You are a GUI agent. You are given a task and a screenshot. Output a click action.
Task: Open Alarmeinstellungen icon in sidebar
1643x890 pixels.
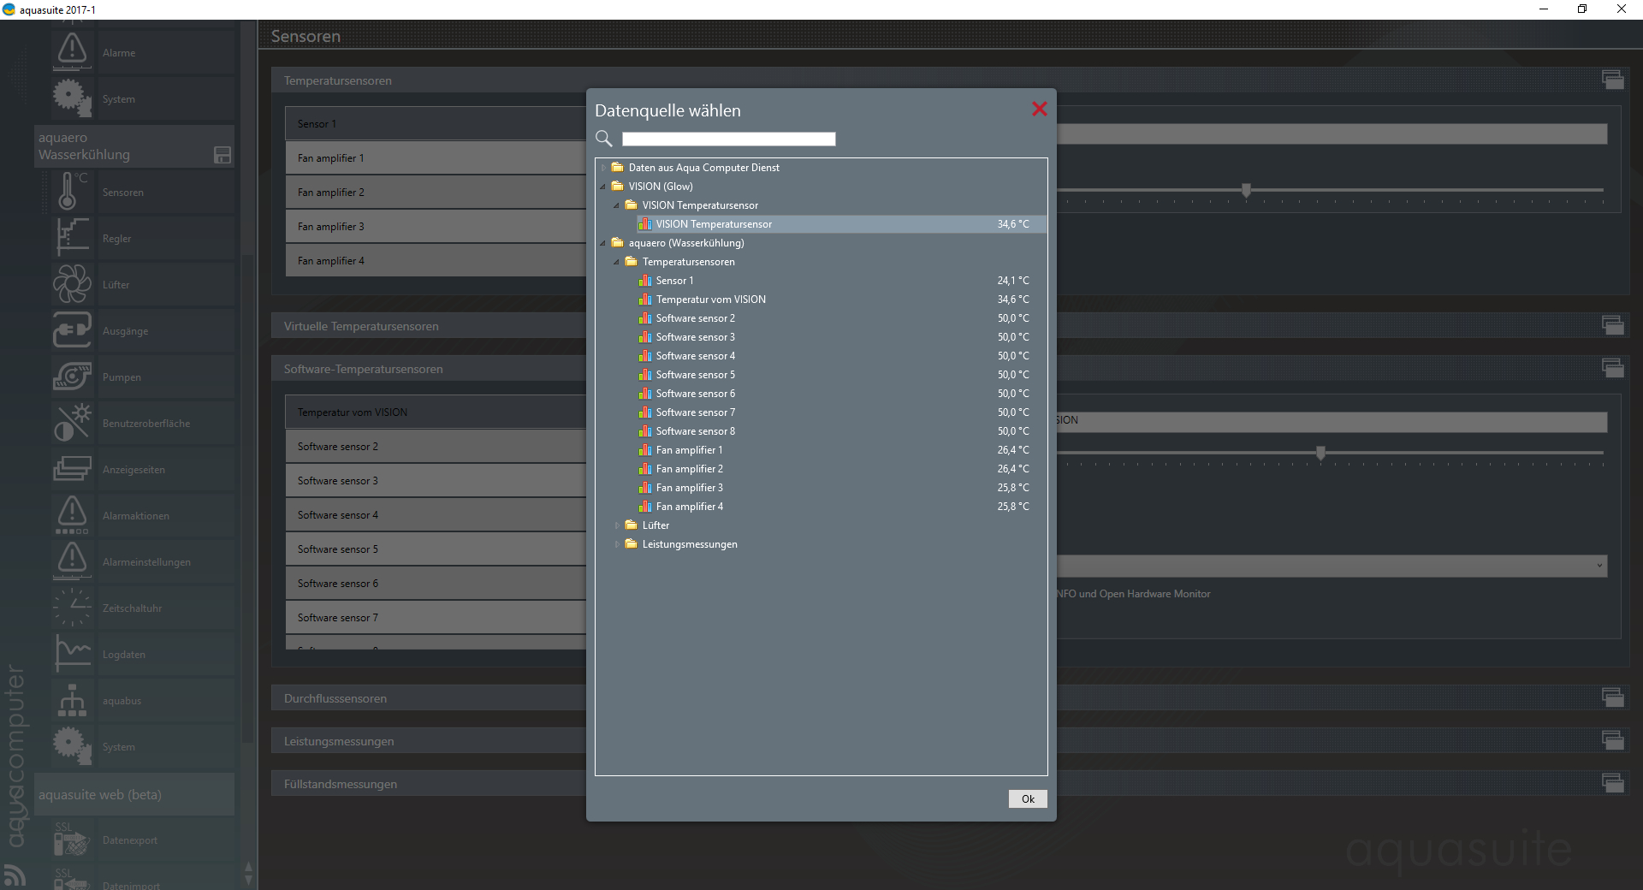[72, 561]
